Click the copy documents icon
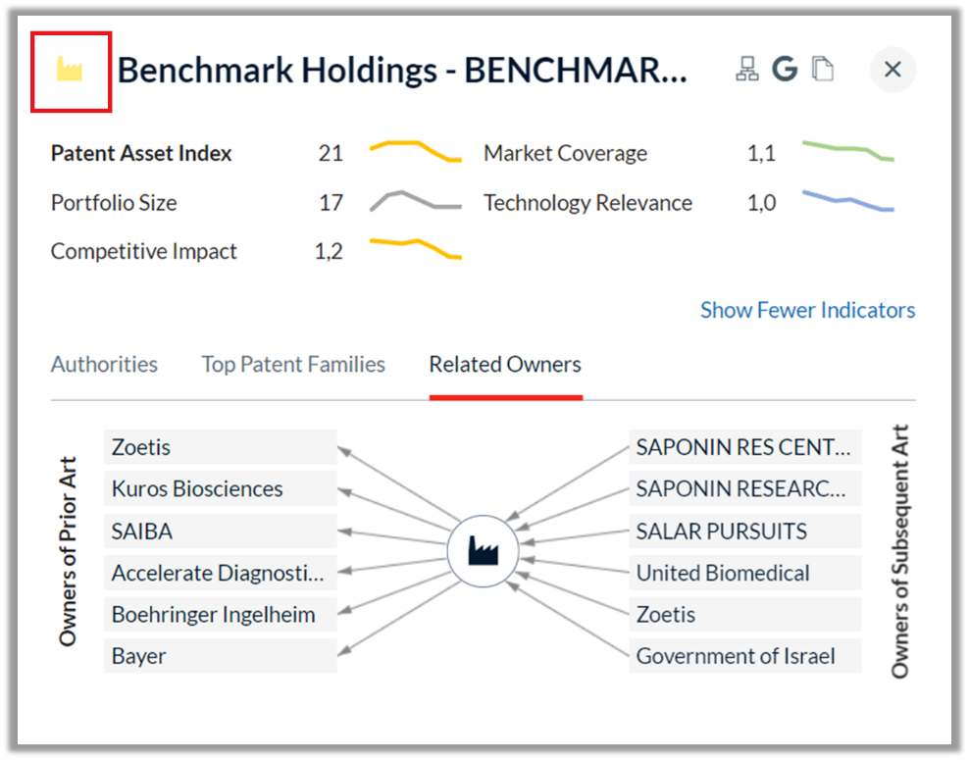This screenshot has width=969, height=760. [x=823, y=69]
